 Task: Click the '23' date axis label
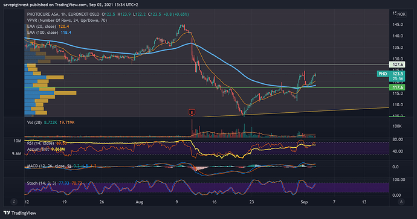(251, 202)
